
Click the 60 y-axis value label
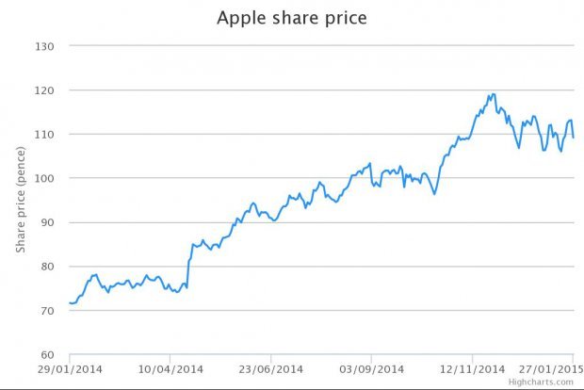[x=49, y=356]
